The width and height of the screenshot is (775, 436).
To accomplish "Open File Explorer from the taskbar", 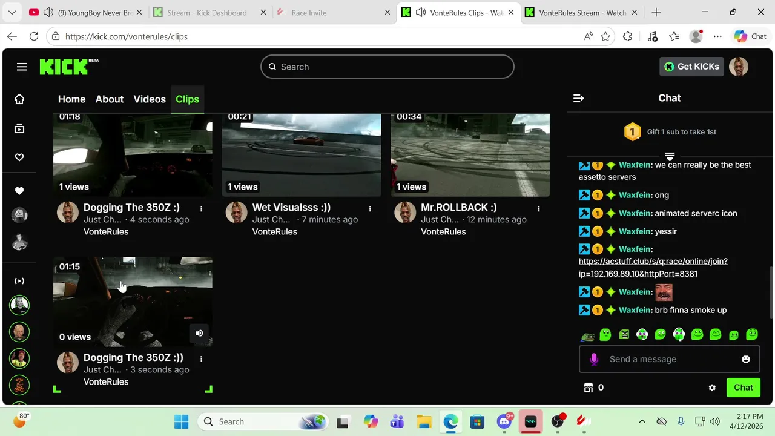I will click(x=424, y=421).
